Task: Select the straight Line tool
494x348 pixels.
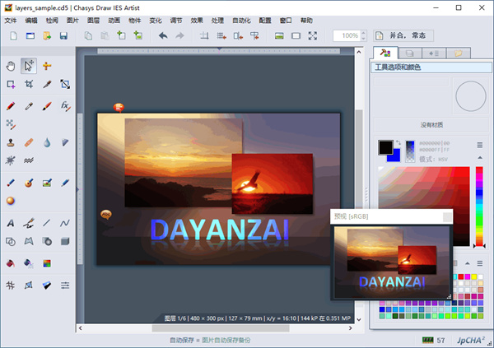Action: [x=47, y=223]
